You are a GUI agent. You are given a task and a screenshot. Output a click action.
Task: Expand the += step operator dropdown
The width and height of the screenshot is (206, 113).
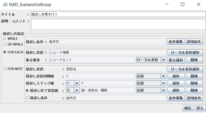point(73,83)
